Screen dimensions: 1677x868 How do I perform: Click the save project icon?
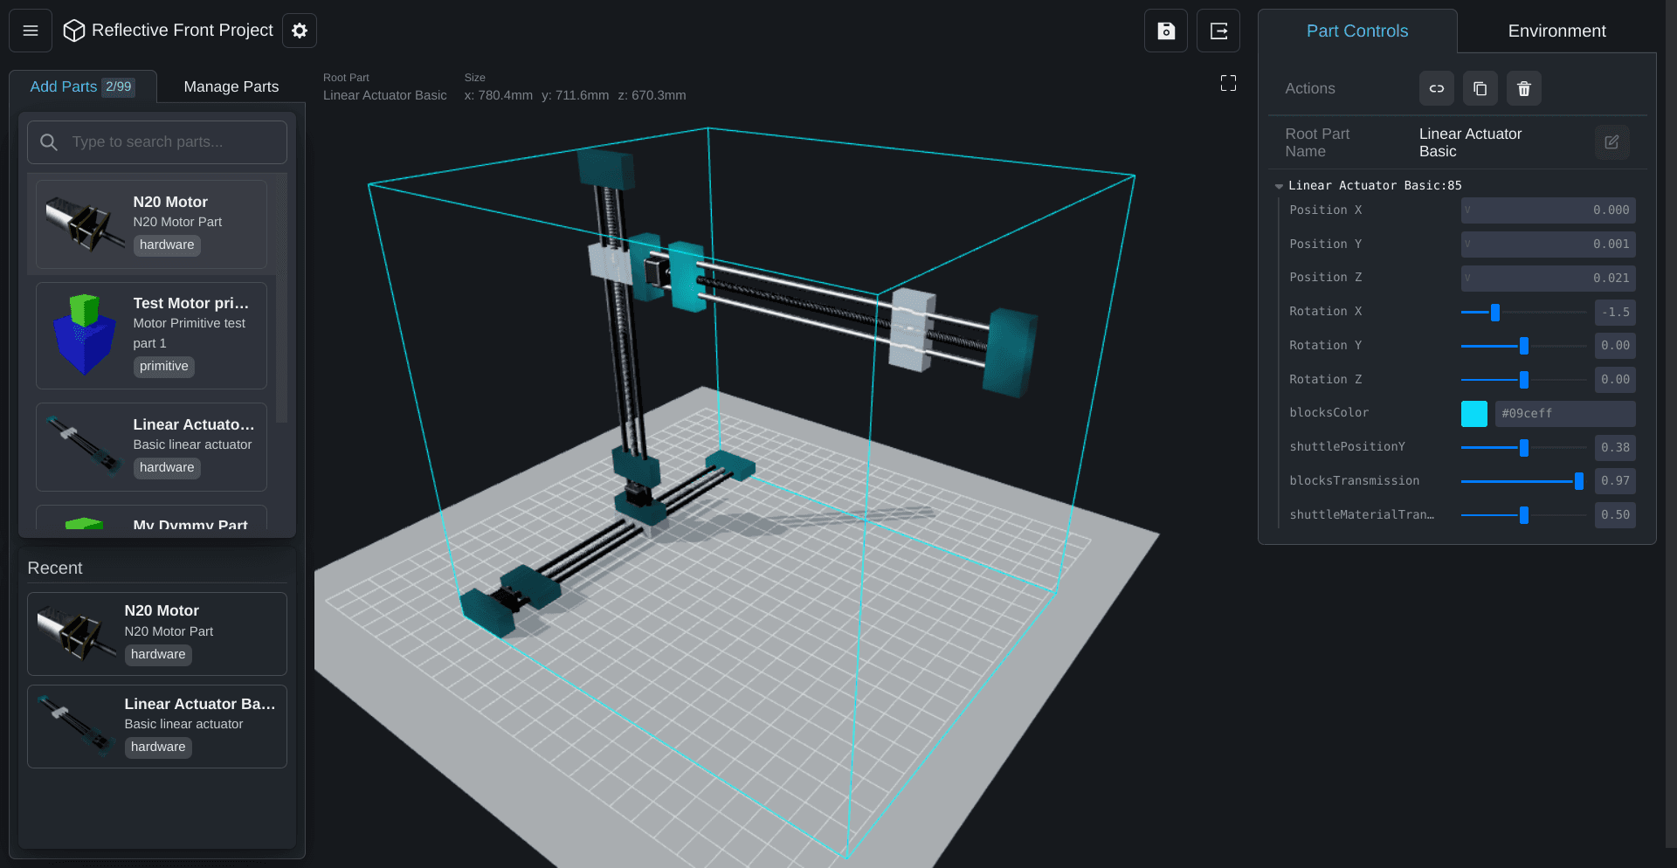[x=1166, y=30]
